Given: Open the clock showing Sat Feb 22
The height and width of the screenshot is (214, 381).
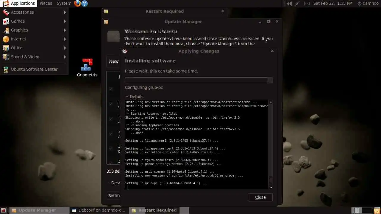Looking at the screenshot, I should point(333,3).
